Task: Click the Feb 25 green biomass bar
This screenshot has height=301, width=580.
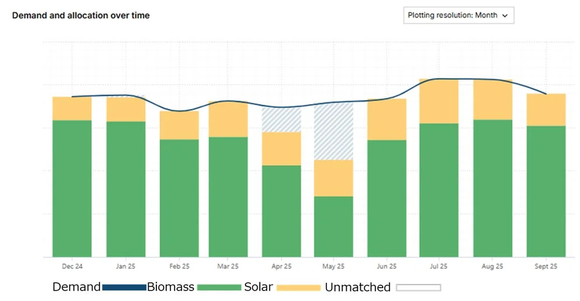Action: click(x=179, y=198)
